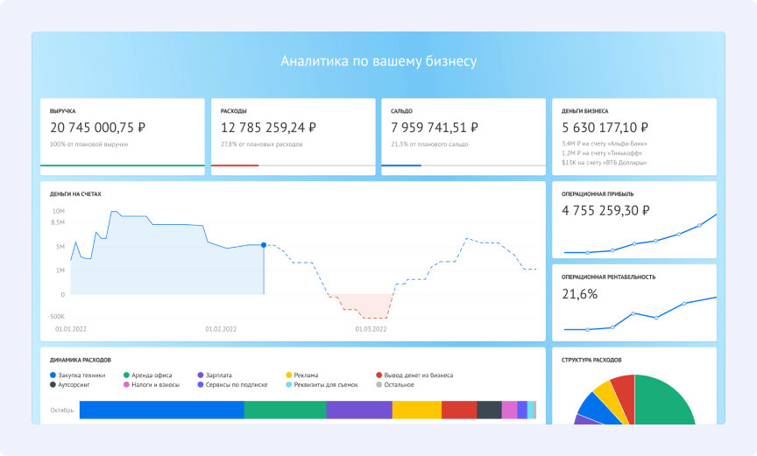Screen dimensions: 757x456
Task: Click the blue slice of the expense pie chart
Action: [594, 410]
